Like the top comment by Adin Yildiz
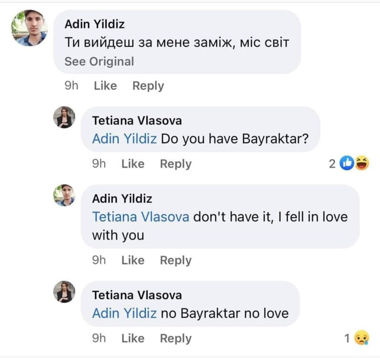Screen dimensions: 380x358 (105, 86)
